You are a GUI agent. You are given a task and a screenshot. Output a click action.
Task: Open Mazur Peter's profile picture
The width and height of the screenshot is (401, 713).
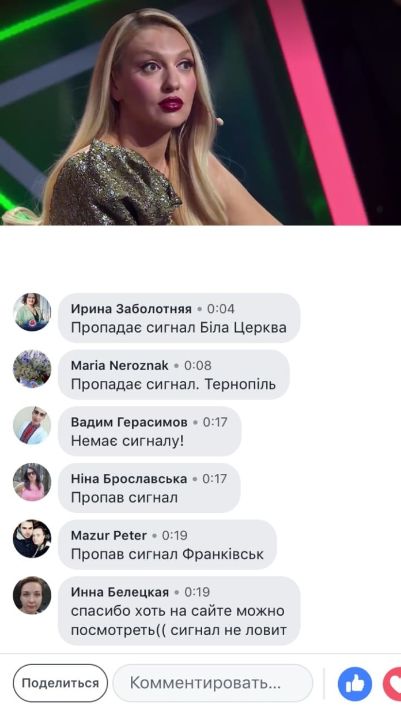(32, 538)
